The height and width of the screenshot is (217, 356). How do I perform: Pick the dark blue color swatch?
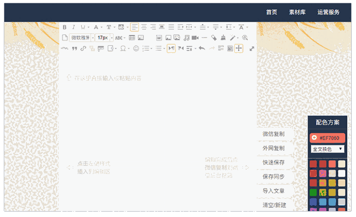(313, 202)
